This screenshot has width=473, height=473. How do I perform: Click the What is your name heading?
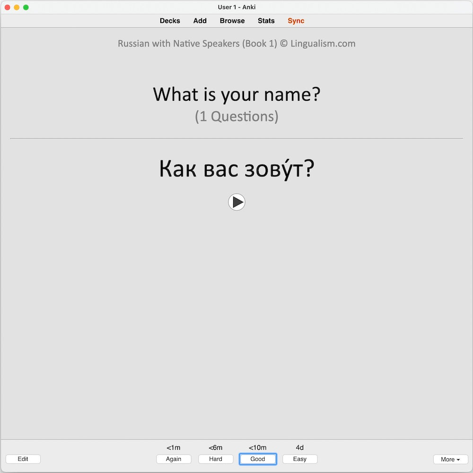(x=236, y=95)
